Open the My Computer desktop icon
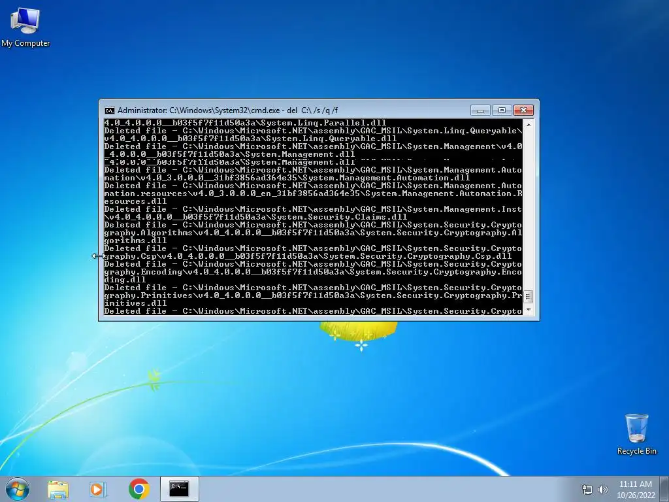 tap(25, 27)
